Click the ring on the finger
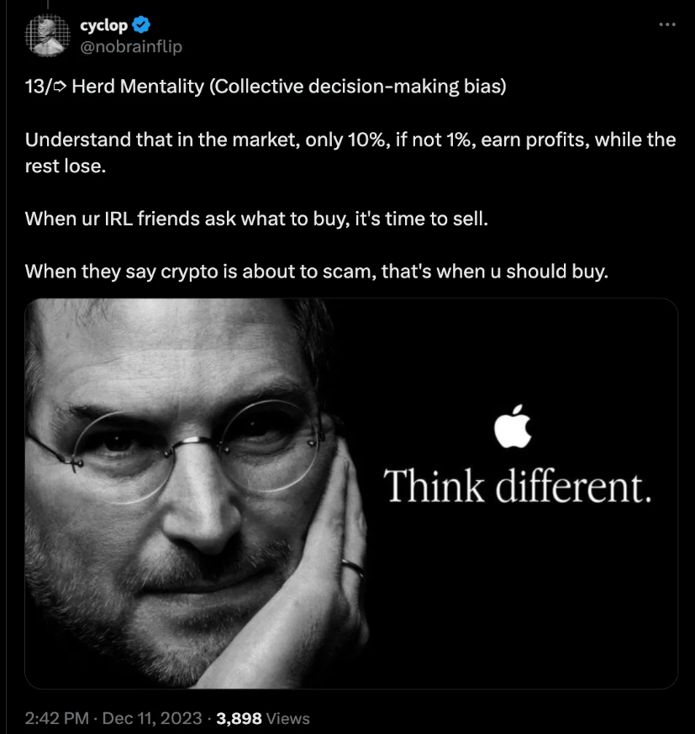695x734 pixels. (354, 568)
